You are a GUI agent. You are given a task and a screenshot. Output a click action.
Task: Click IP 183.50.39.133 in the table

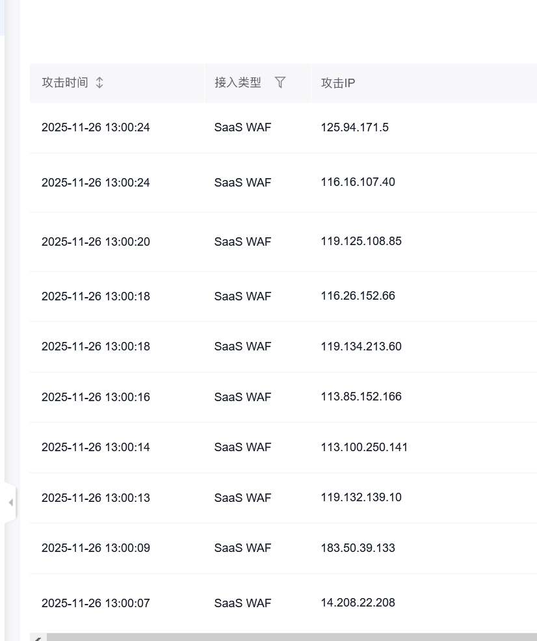coord(356,548)
